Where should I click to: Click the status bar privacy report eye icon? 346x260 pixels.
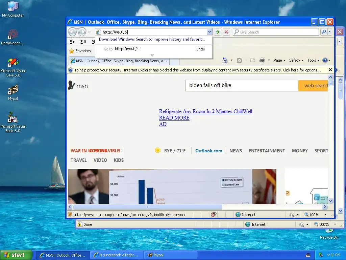[x=214, y=214]
